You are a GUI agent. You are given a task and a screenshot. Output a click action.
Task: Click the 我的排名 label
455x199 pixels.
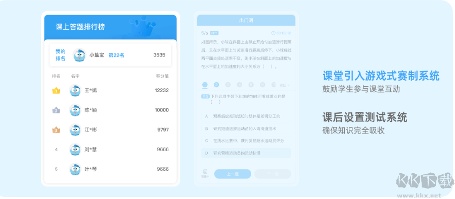pyautogui.click(x=60, y=55)
